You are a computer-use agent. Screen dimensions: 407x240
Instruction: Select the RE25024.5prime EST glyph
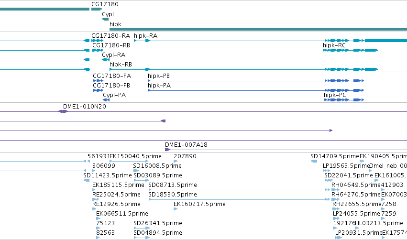(x=96, y=199)
